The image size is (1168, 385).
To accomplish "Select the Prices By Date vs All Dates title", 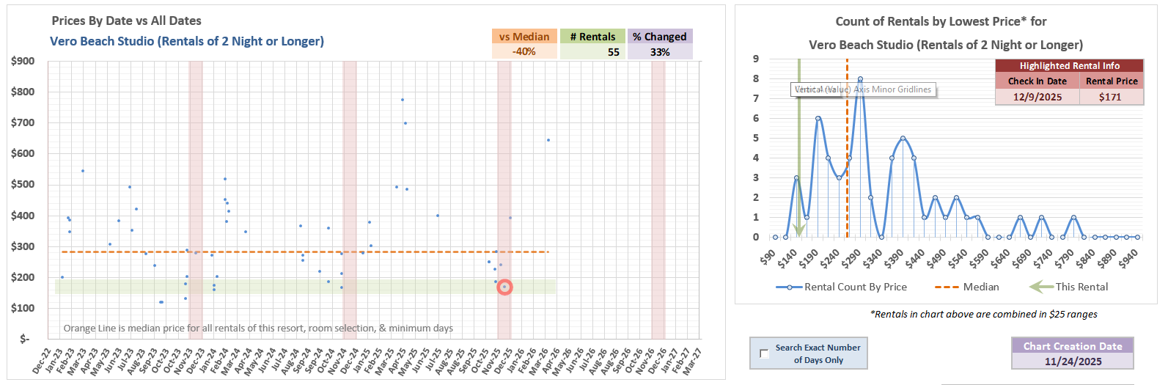I will point(126,21).
